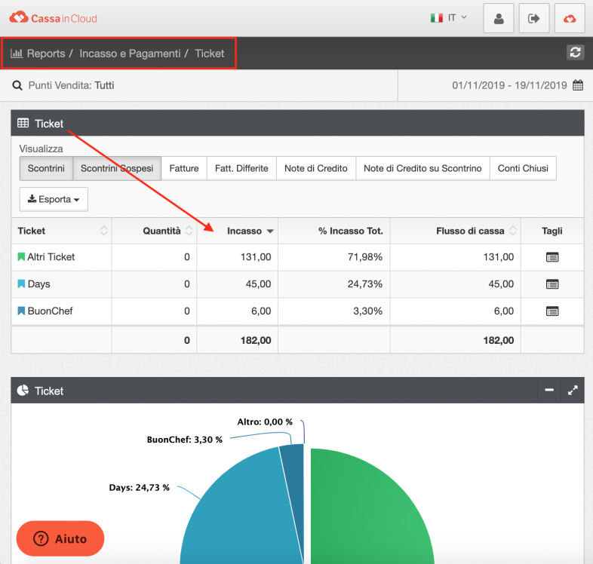
Task: Click the light blue Days bookmark marker
Action: (x=21, y=284)
